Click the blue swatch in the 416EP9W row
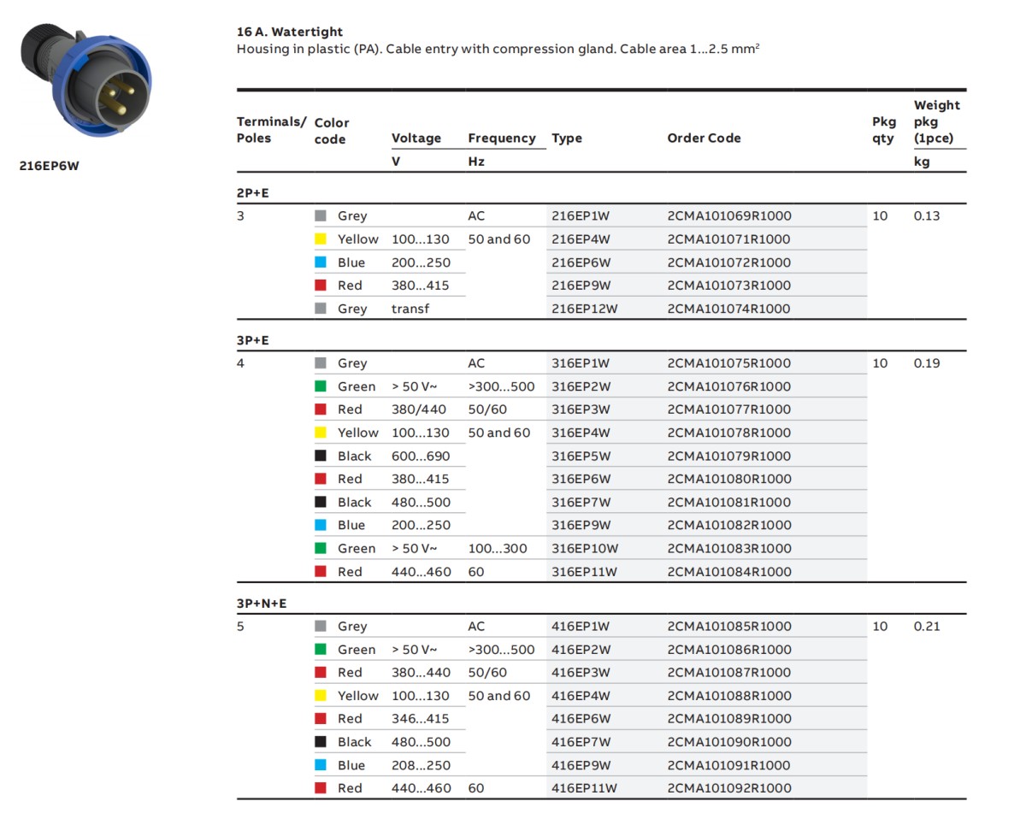Screen dimensions: 1026x819 click(x=321, y=765)
